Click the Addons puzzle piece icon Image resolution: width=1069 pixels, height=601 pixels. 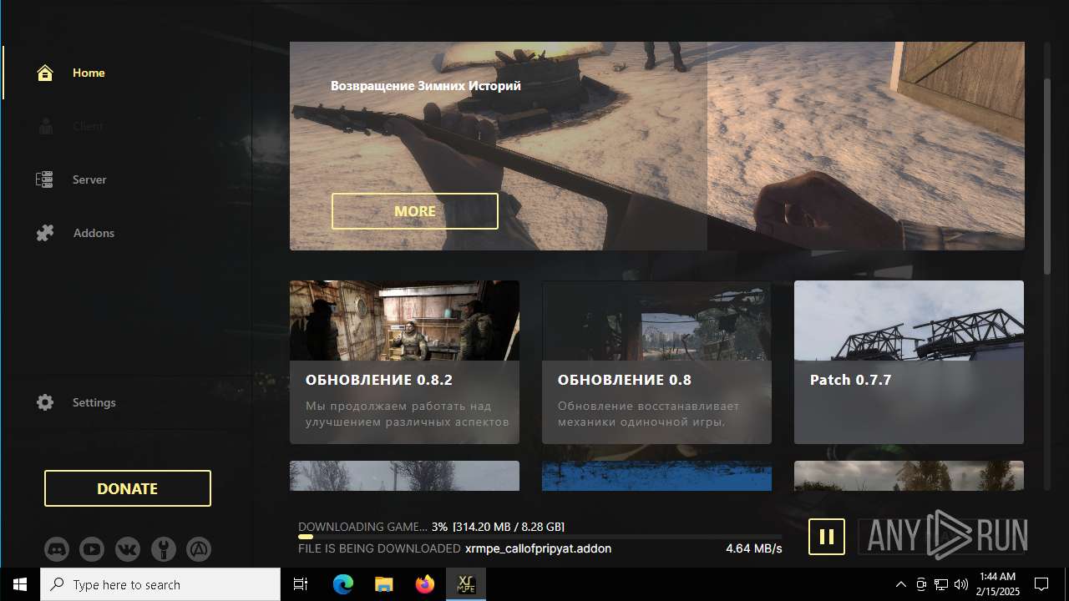tap(45, 233)
